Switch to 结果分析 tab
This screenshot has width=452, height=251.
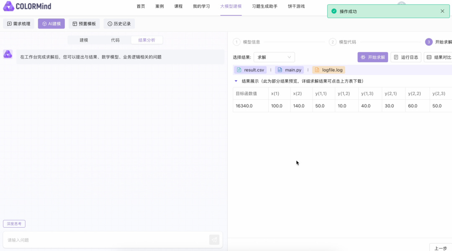click(147, 40)
